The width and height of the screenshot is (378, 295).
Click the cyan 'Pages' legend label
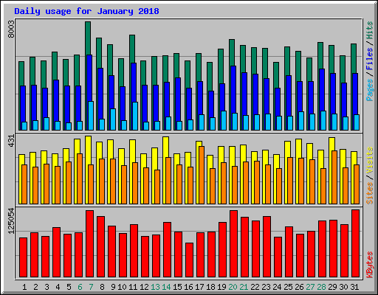click(x=370, y=90)
